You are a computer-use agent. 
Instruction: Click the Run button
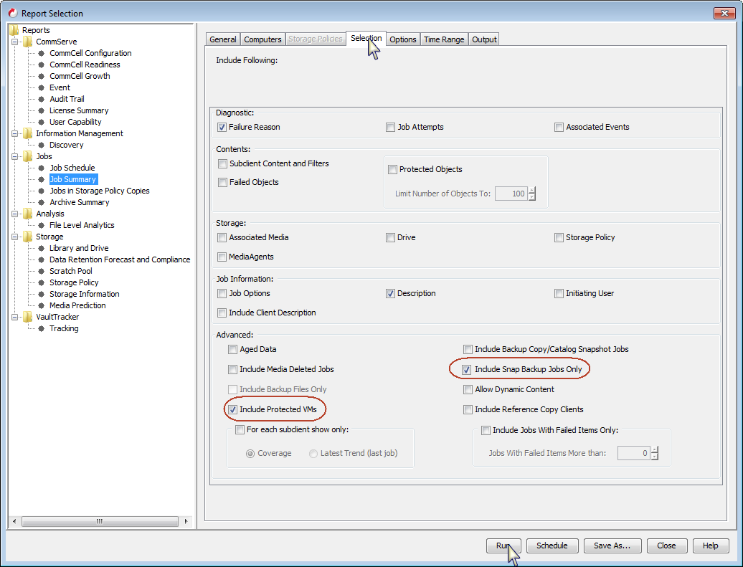click(503, 545)
